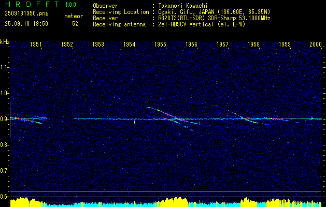Click observer name Takanori Kawachi
Screen dimensions: 326x207
click(x=183, y=6)
